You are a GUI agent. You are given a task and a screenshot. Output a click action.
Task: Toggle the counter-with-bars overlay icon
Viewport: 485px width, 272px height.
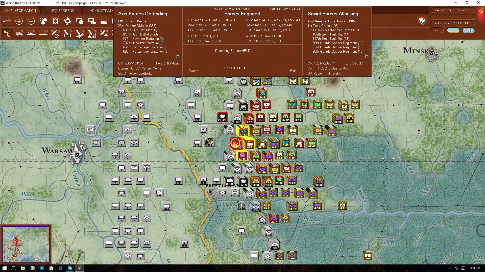click(x=92, y=21)
